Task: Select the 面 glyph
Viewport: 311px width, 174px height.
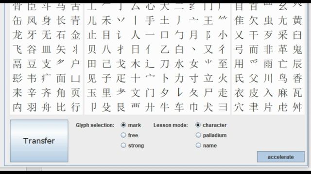Action: point(61,78)
